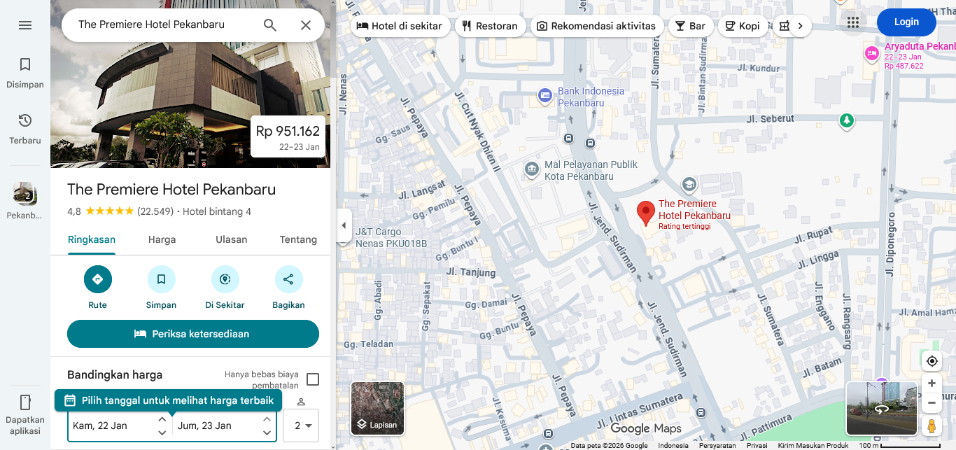
Task: Collapse the side panel arrow
Action: 344,225
